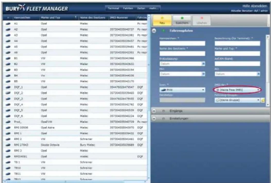Click the car icon in row A4
The image size is (271, 183).
point(8,41)
